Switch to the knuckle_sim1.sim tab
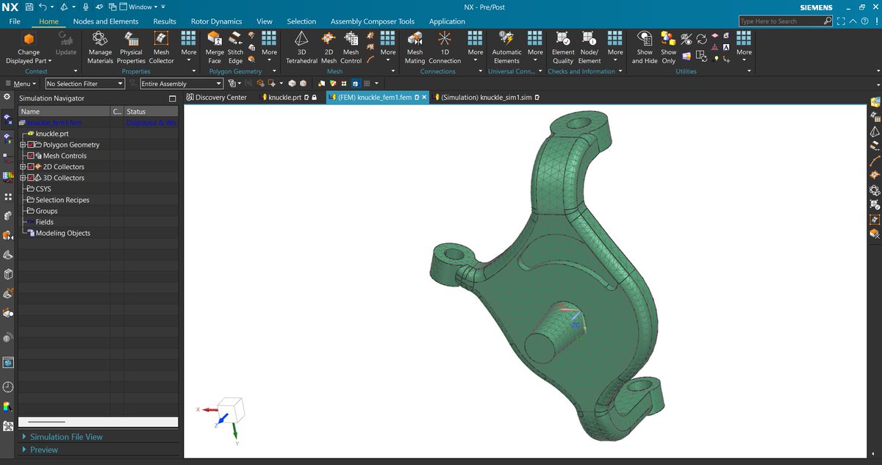The height and width of the screenshot is (465, 882). (x=487, y=97)
